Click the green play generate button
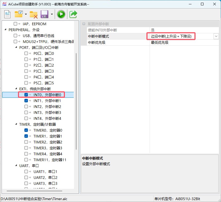This screenshot has height=202, width=221. 61,14
